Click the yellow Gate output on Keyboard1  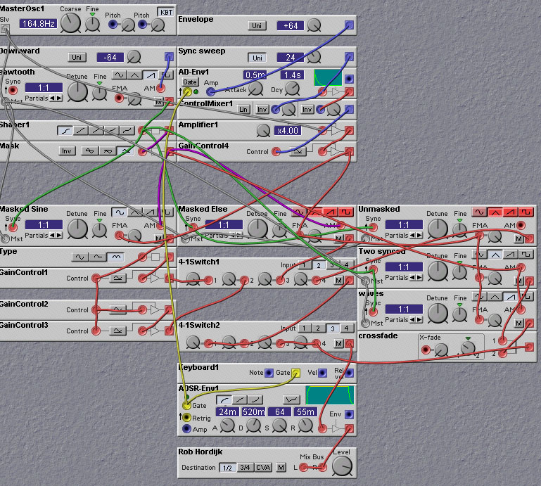pos(296,373)
